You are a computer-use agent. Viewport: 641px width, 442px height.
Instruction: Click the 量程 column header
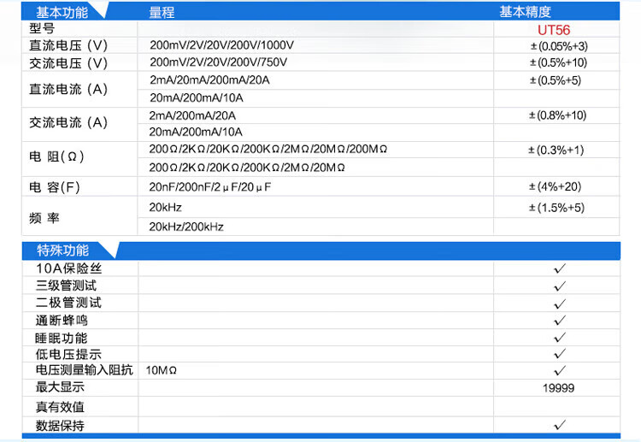tap(162, 12)
